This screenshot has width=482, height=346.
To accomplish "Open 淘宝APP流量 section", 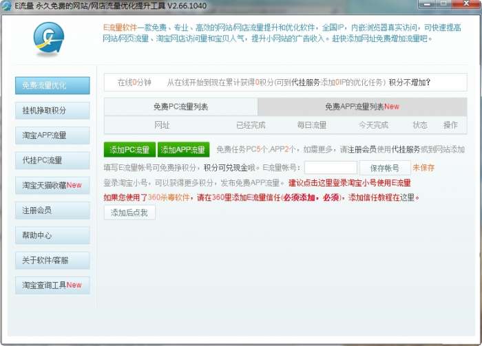I will tap(52, 136).
